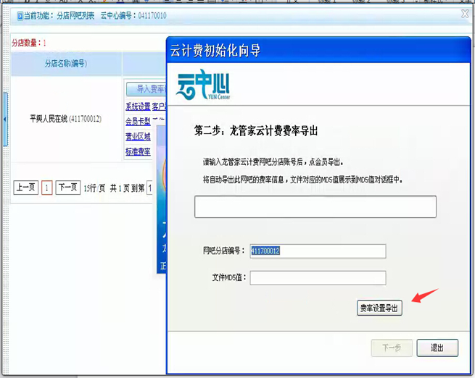Screen dimensions: 475x378
Task: Open the 标准费率 link
Action: coord(138,152)
